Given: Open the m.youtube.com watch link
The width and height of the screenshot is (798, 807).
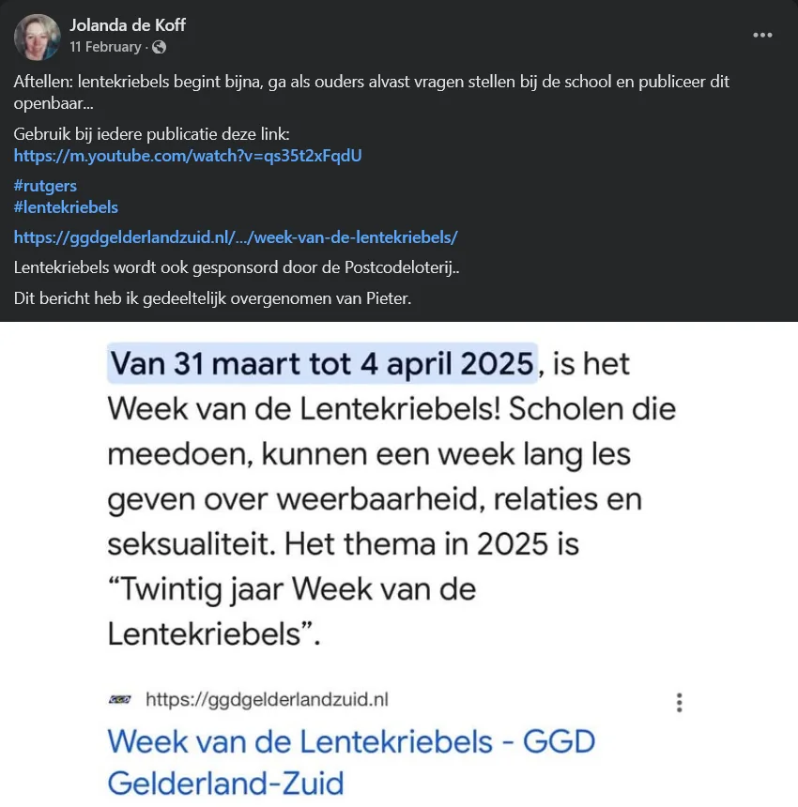Looking at the screenshot, I should point(188,156).
